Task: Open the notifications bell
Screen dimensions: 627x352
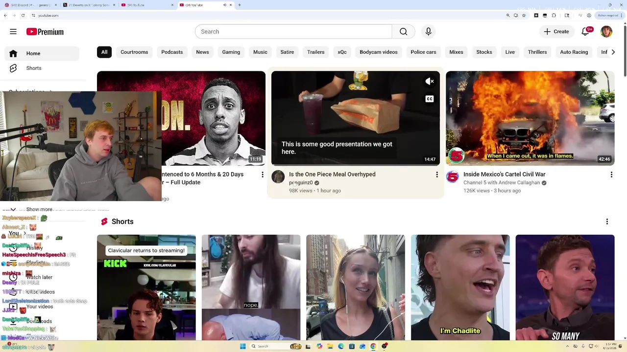Action: coord(585,32)
